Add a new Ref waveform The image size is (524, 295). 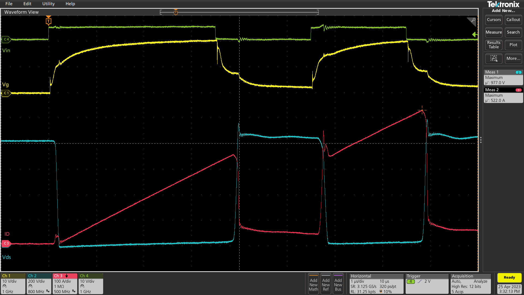[326, 284]
